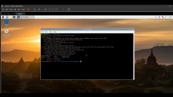Open the network connection tray icon
This screenshot has width=173, height=97.
[x=163, y=17]
